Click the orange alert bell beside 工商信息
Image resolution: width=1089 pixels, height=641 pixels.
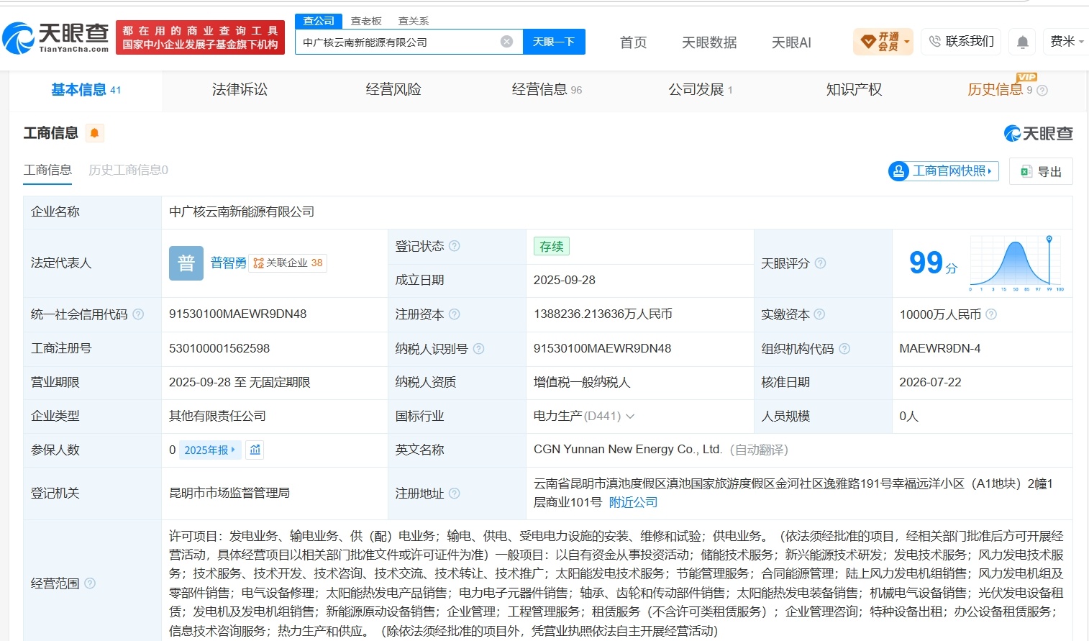[x=94, y=133]
